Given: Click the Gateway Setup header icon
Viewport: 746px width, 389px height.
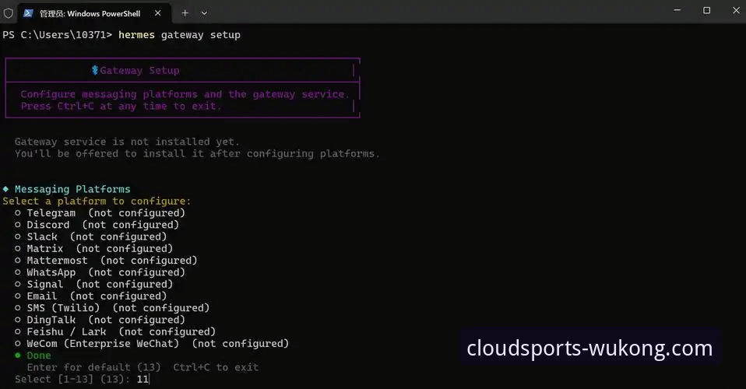Looking at the screenshot, I should (x=95, y=71).
